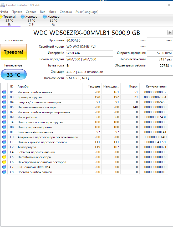173x227 pixels.
Task: Select disk B: with Тревога status
Action: pyautogui.click(x=9, y=20)
